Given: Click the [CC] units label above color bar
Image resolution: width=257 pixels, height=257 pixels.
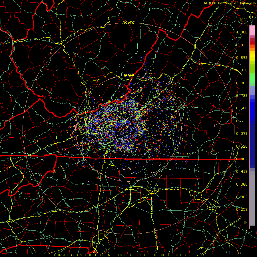Looking at the screenshot, I should coord(244,20).
